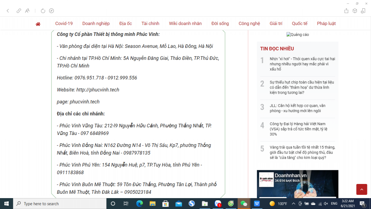Open the Doanhnhan.vn Facebook page widget
The image size is (371, 209).
pos(297,184)
